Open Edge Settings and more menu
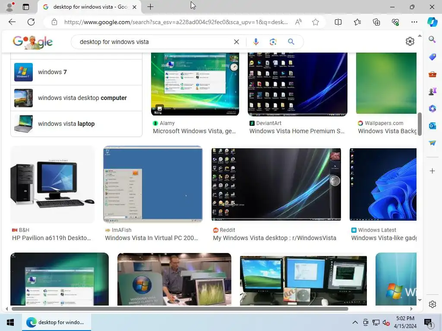 pos(414,22)
